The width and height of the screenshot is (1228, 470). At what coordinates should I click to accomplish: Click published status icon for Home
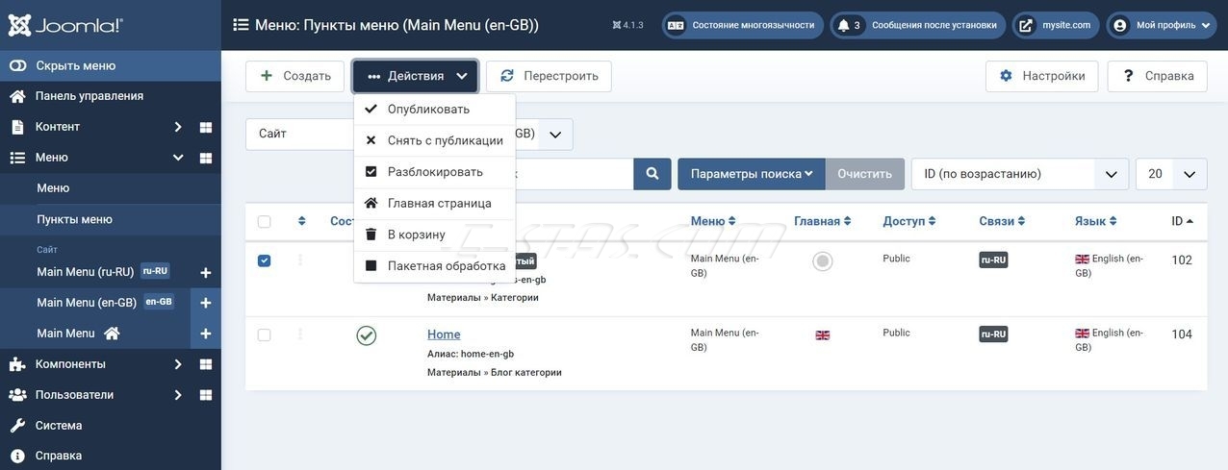(x=366, y=335)
